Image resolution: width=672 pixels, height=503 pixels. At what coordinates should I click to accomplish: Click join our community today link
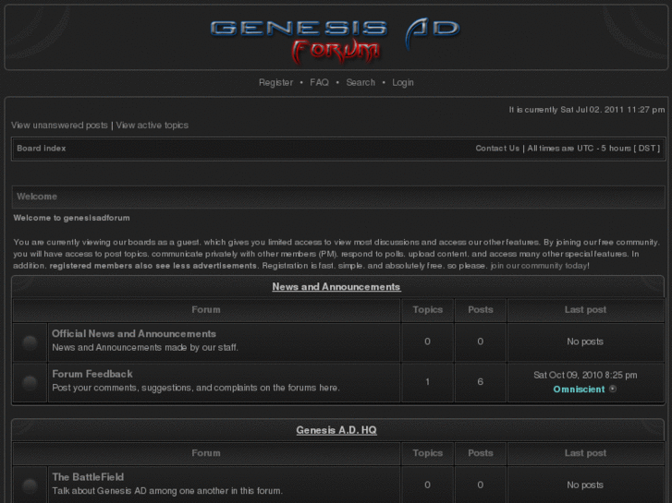point(540,266)
